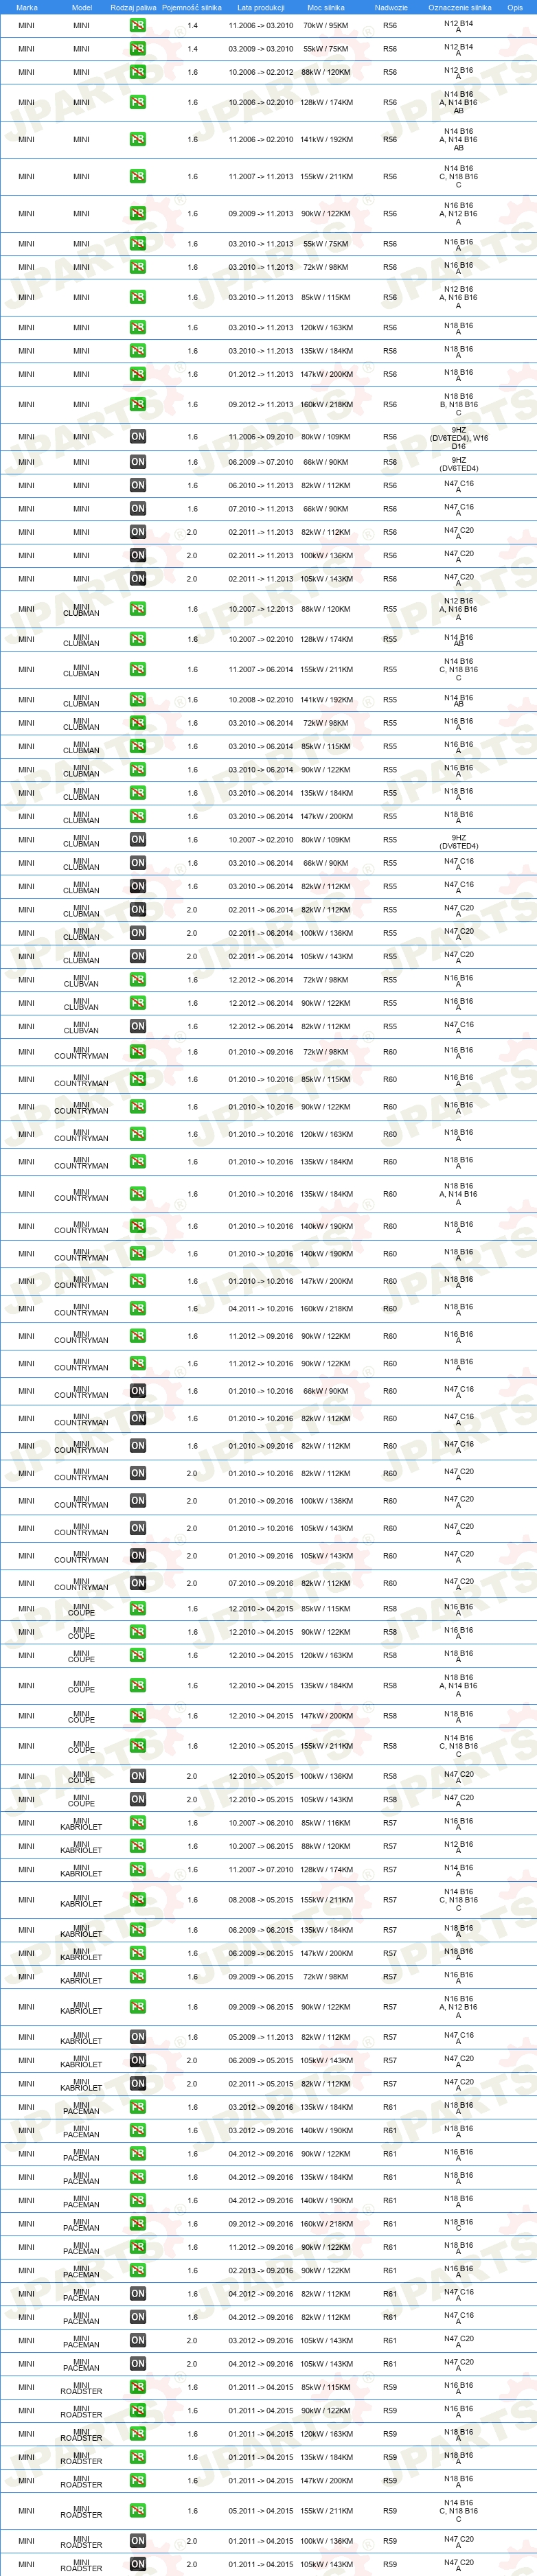Click petrol icon in Clubman 155kW / 211KM row
This screenshot has height=2576, width=537.
click(138, 669)
